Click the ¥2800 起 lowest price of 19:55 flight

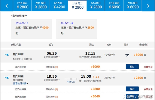(140, 78)
